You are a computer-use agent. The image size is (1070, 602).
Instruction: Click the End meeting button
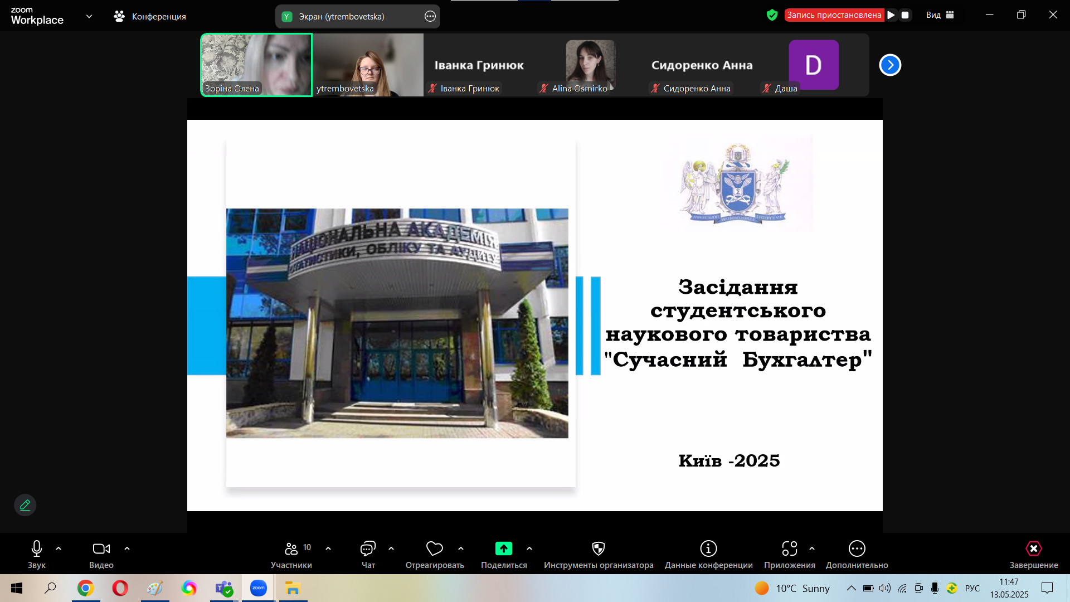point(1033,549)
